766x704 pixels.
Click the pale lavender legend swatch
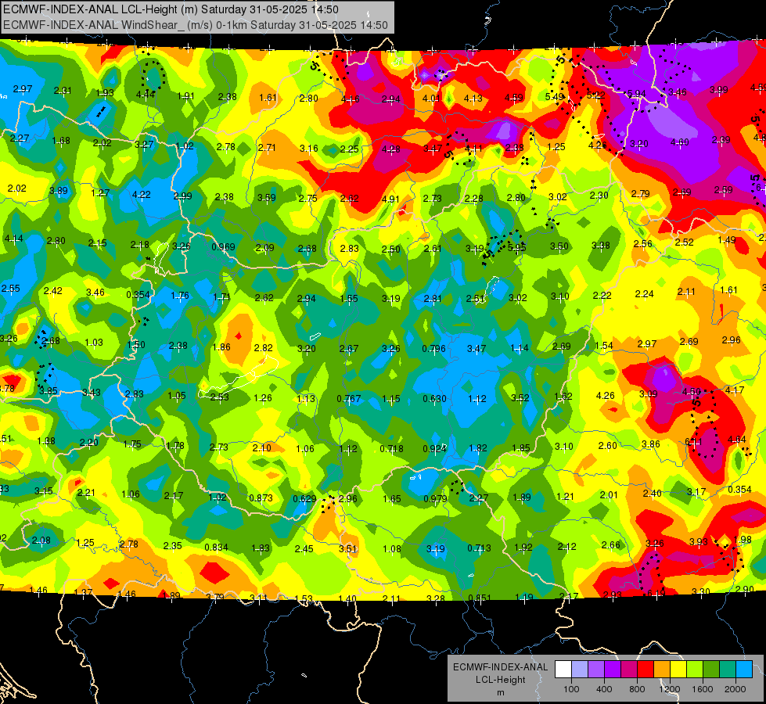(x=579, y=670)
